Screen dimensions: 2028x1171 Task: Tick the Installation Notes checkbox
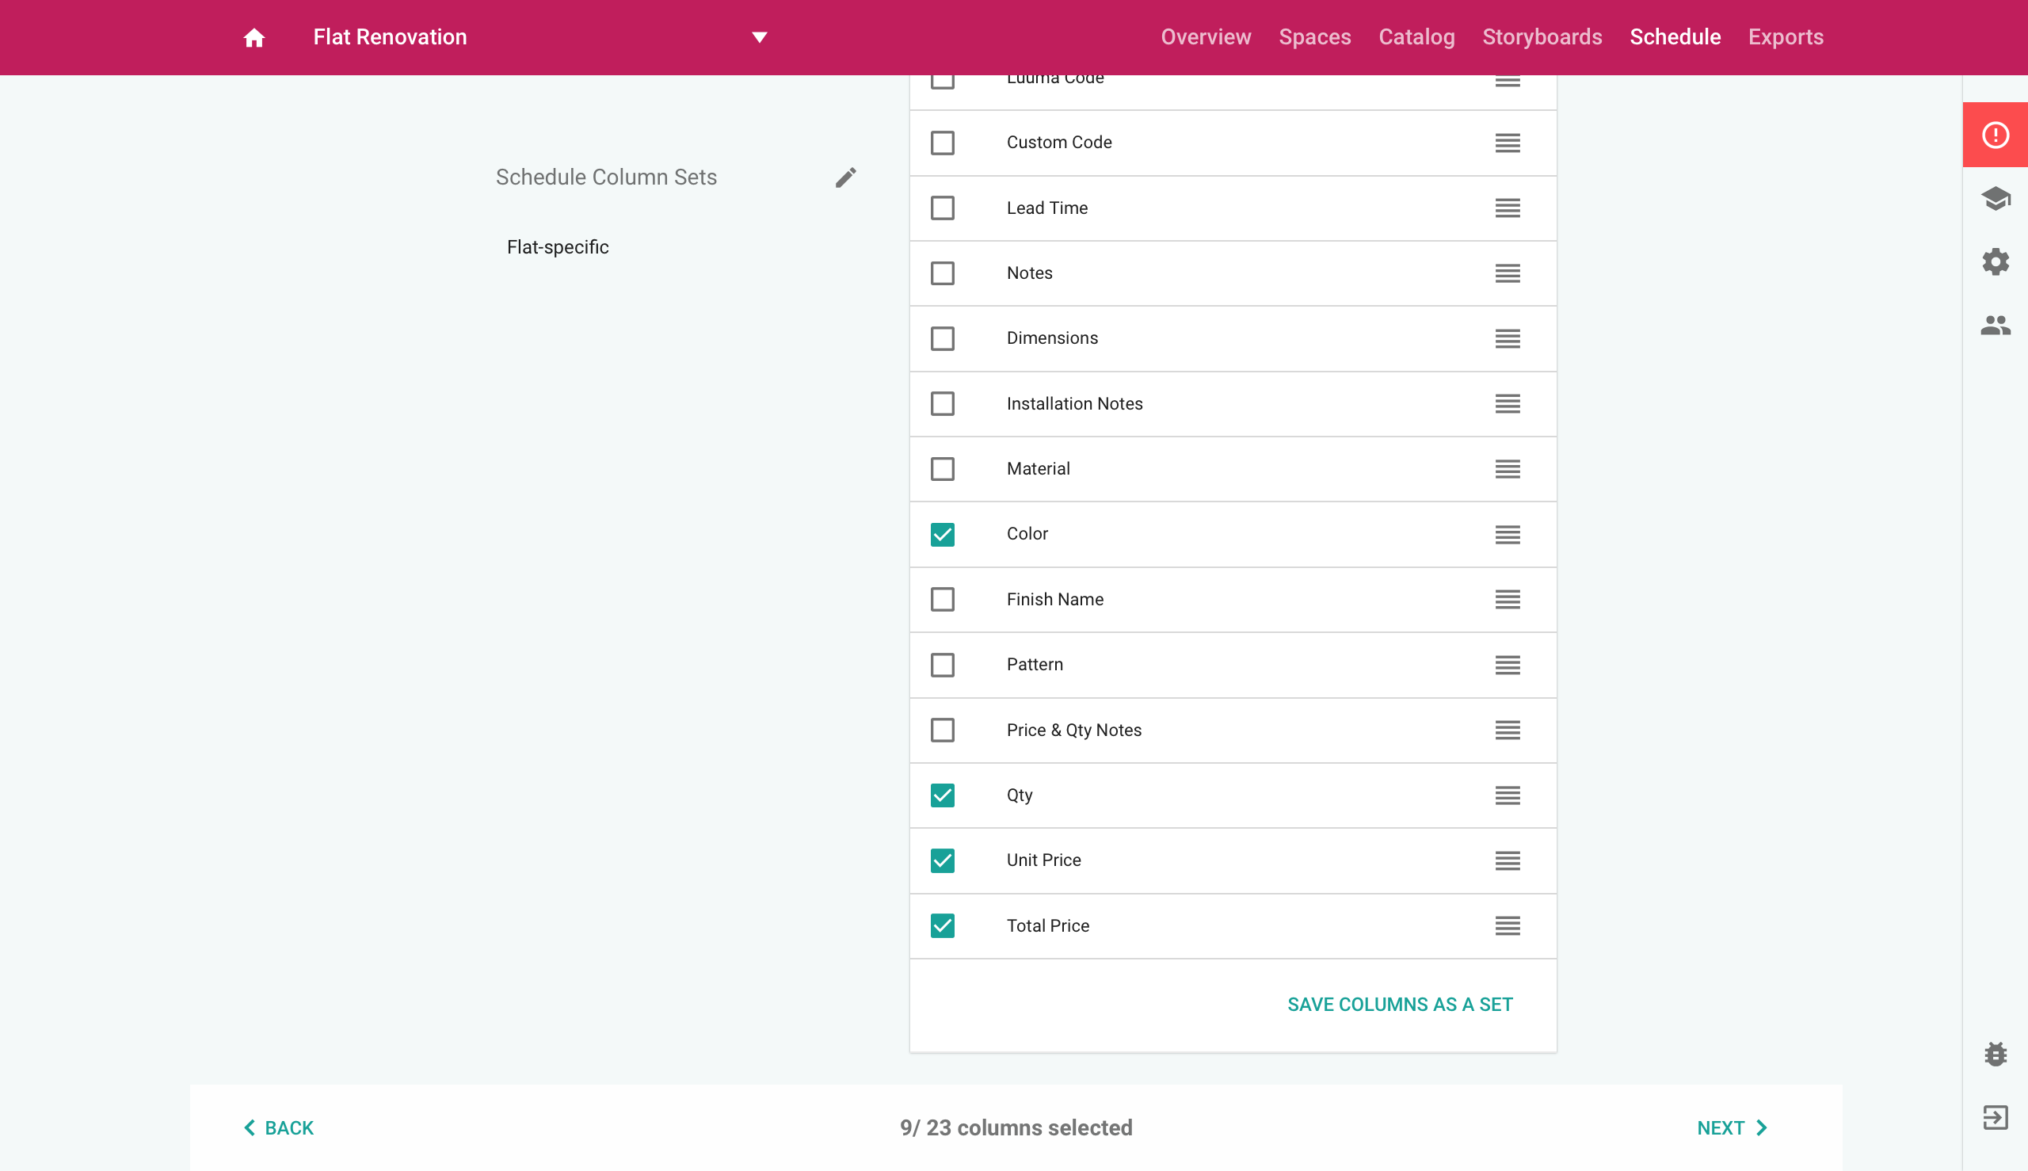(943, 404)
